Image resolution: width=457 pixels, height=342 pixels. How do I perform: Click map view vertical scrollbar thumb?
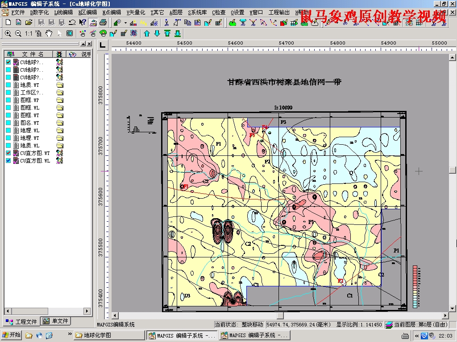click(453, 170)
